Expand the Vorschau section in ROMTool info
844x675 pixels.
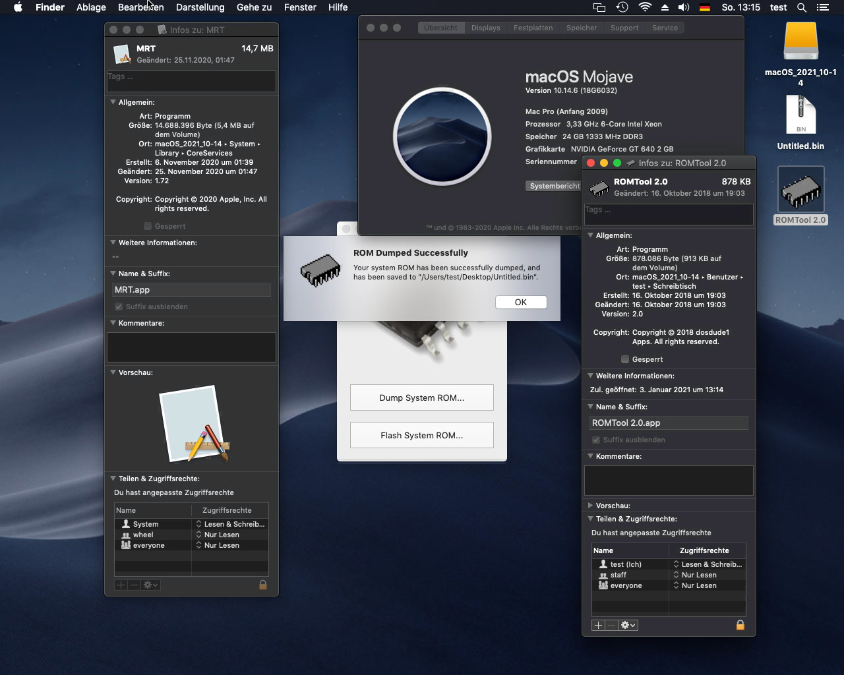[x=590, y=506]
